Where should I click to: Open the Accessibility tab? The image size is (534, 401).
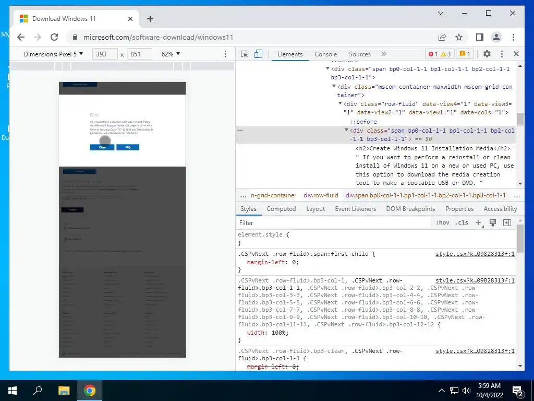pos(500,209)
